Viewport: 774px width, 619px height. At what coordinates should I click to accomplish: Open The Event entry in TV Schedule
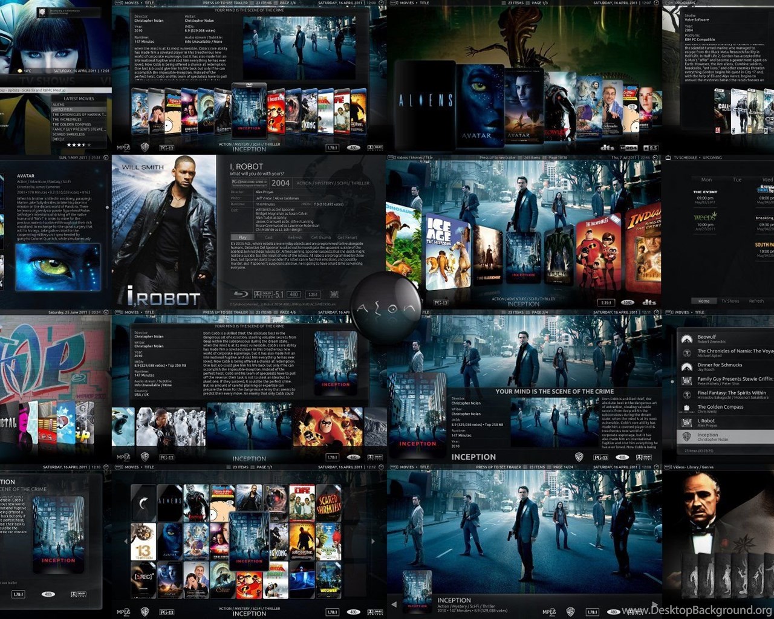click(x=705, y=197)
